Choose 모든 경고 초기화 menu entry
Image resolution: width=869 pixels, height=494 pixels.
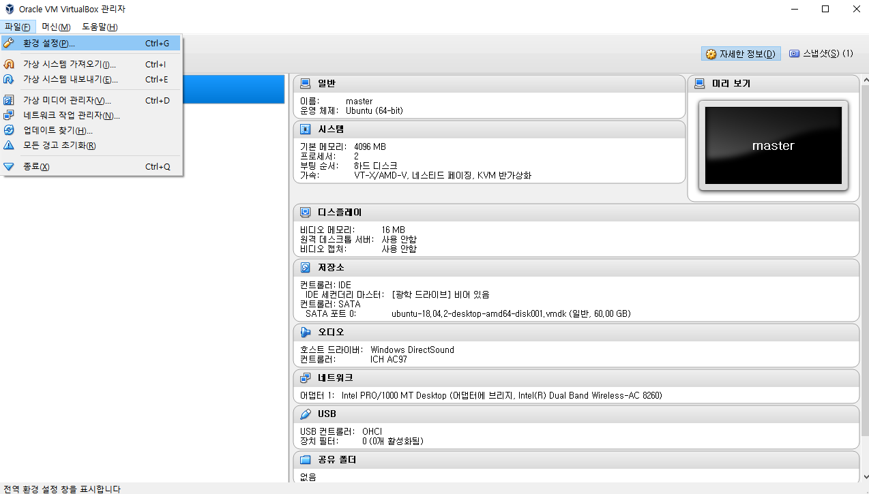click(91, 145)
